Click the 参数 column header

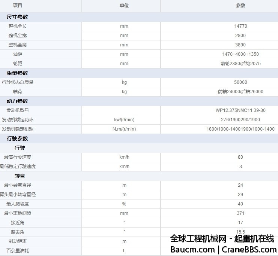240,6
